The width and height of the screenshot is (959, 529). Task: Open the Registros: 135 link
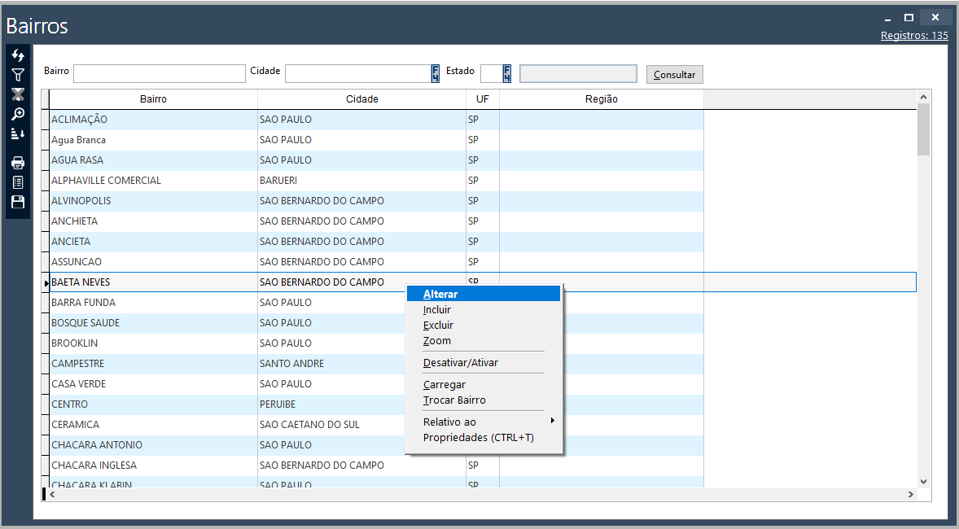point(913,36)
